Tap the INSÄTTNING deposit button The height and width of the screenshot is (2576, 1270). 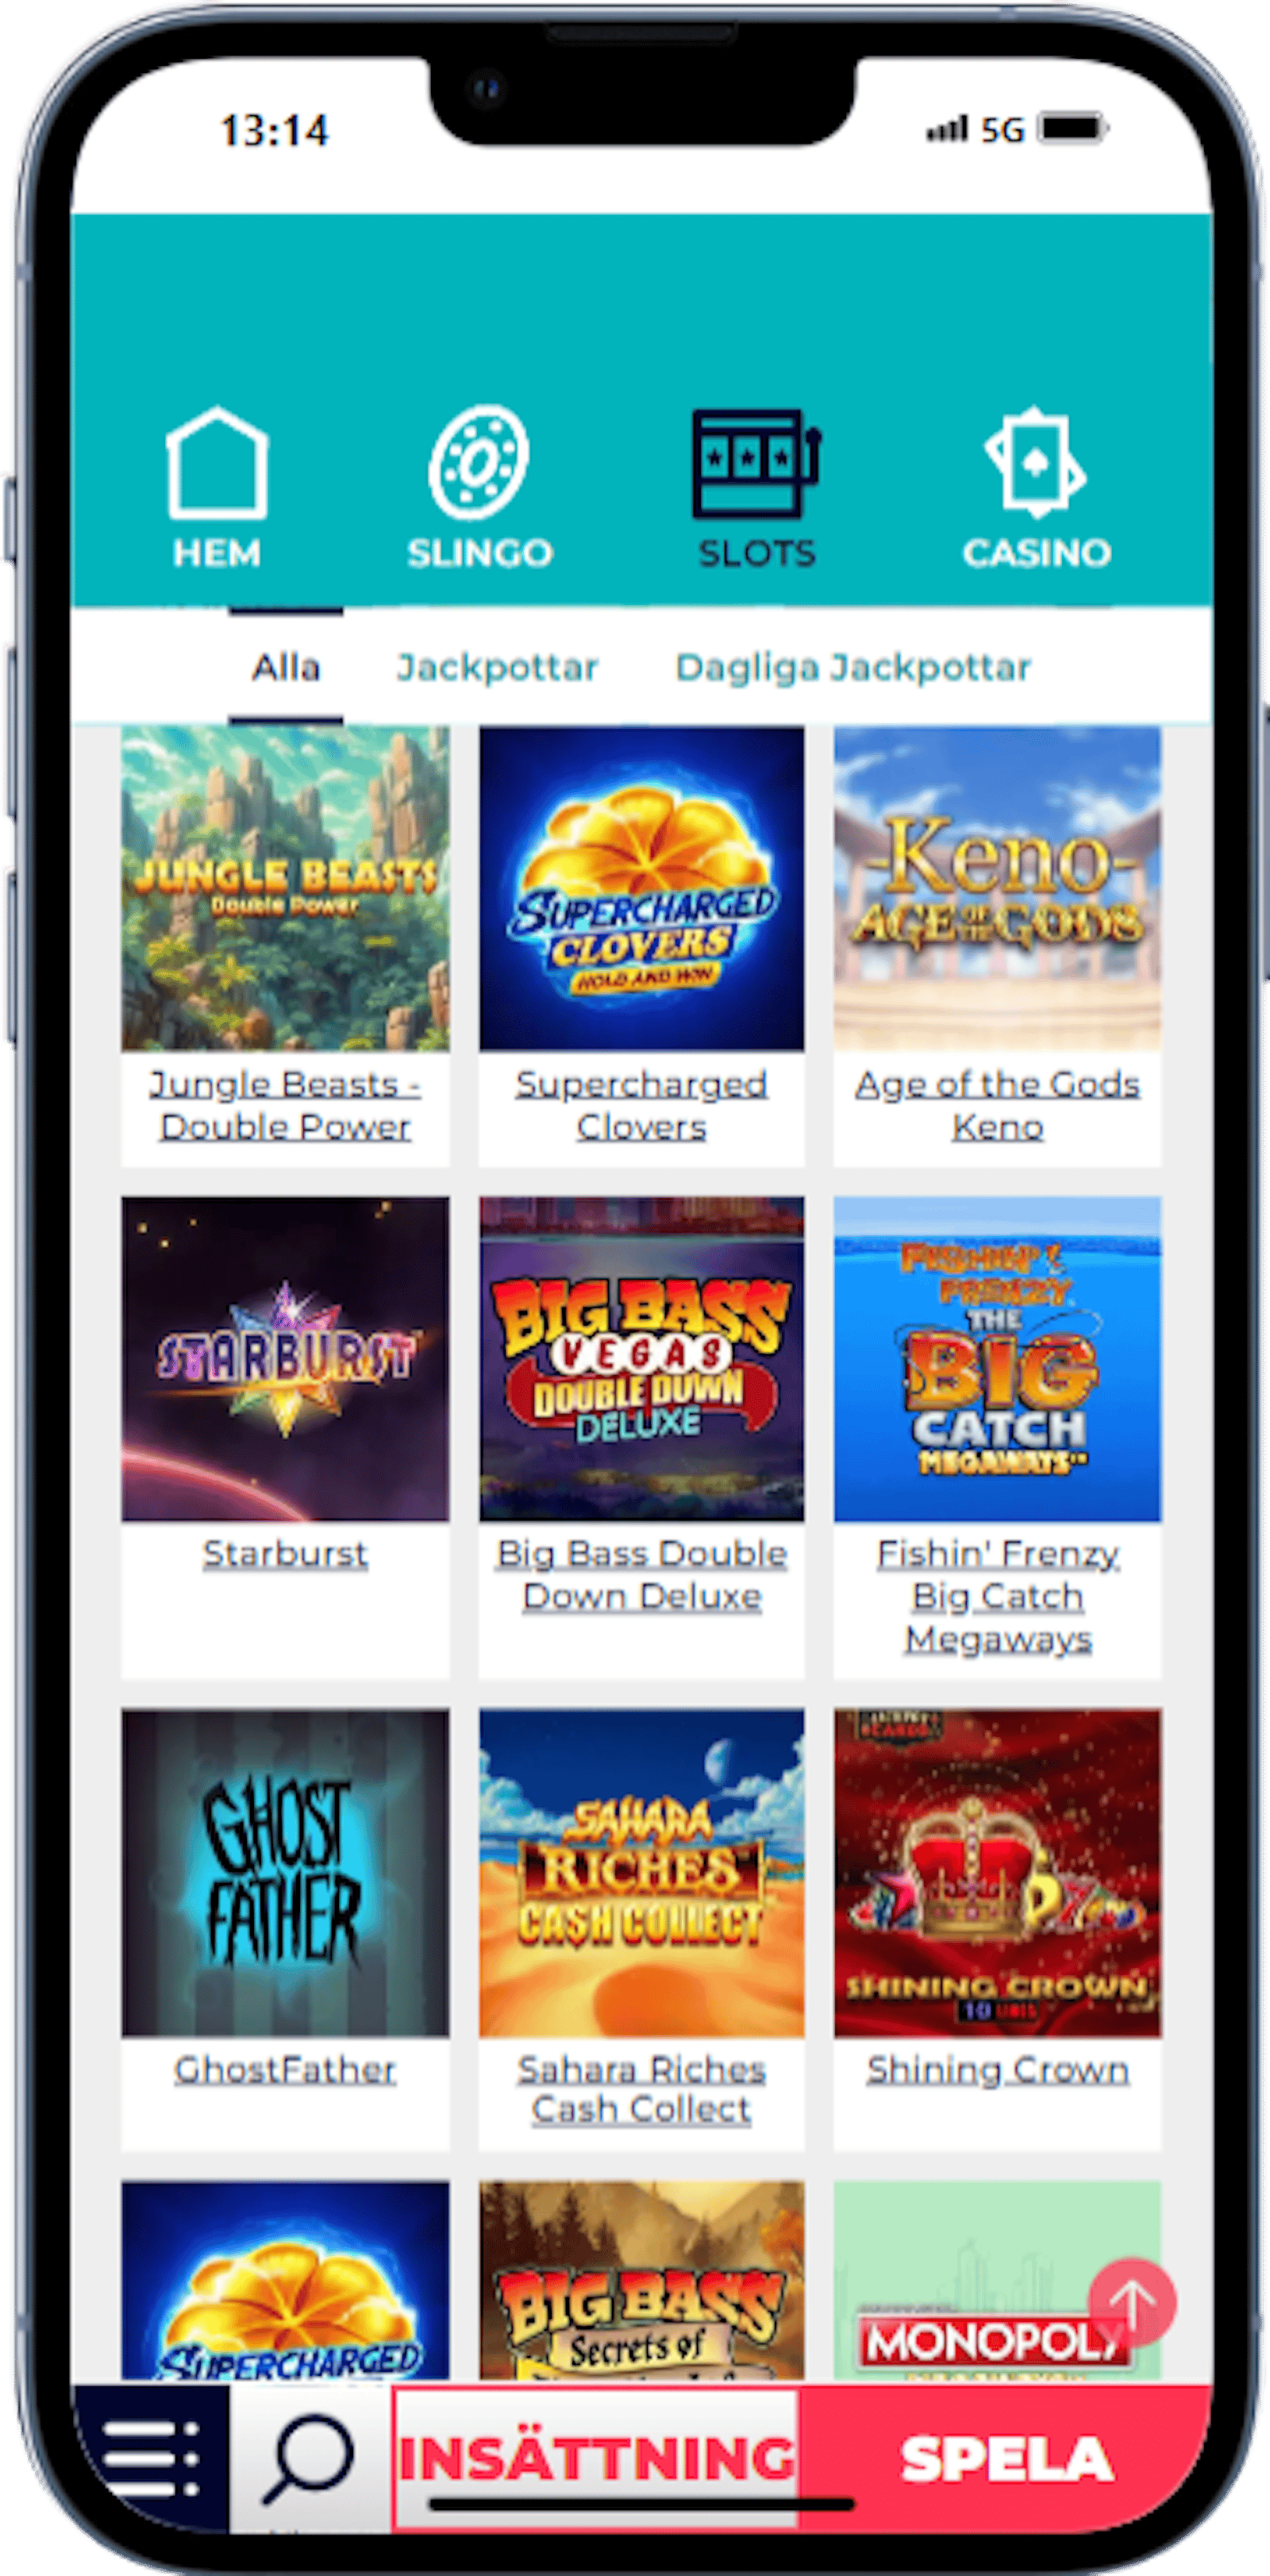[597, 2458]
